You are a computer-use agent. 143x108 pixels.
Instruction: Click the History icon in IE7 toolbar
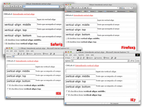pyautogui.click(x=111, y=58)
